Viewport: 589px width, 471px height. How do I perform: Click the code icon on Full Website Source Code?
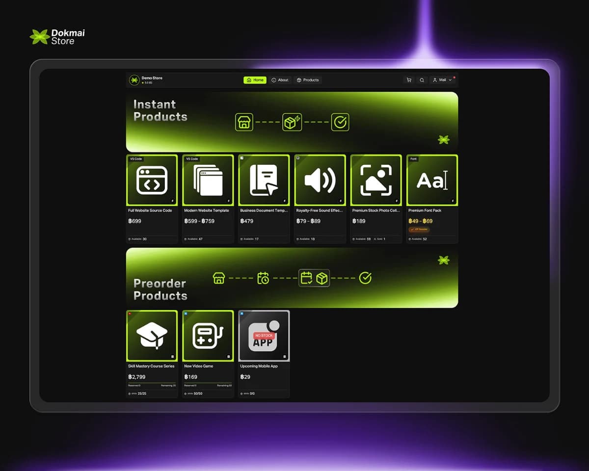pos(152,180)
